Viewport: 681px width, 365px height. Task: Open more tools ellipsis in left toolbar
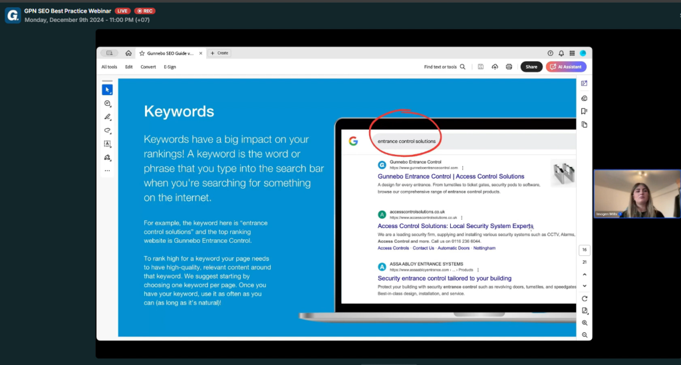(x=107, y=171)
